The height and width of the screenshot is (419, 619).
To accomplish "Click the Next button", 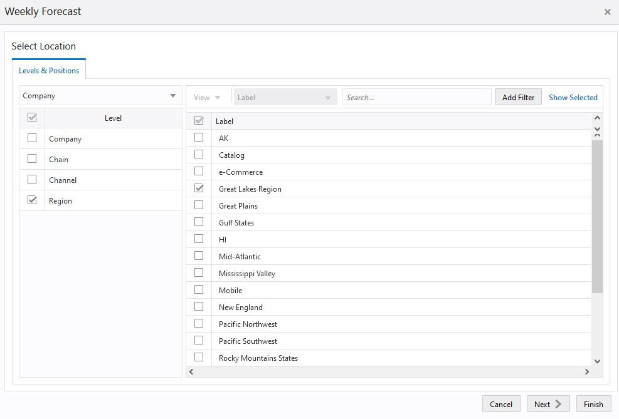I will click(x=548, y=404).
